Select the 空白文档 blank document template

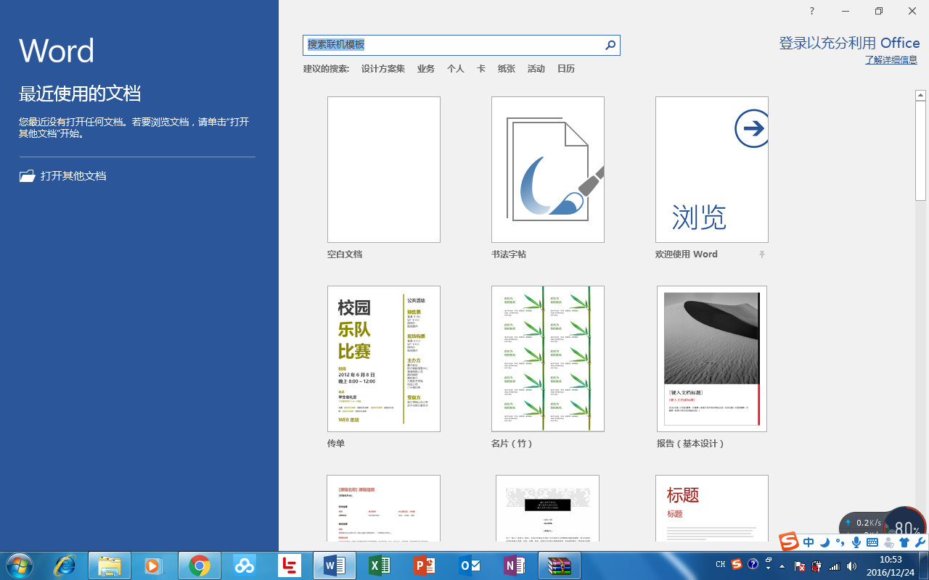coord(383,169)
